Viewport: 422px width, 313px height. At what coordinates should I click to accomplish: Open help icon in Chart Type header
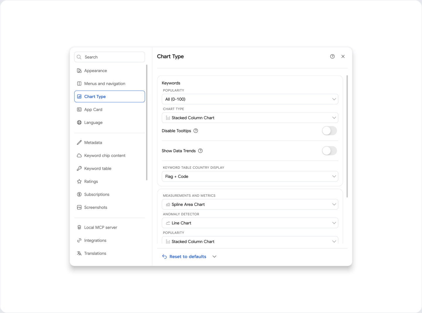332,57
